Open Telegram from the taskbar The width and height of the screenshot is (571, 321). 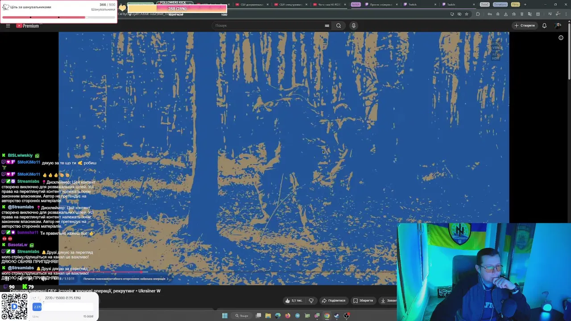click(298, 316)
